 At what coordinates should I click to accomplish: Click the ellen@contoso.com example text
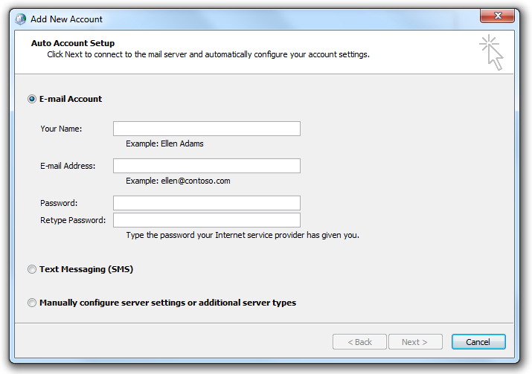[x=178, y=181]
